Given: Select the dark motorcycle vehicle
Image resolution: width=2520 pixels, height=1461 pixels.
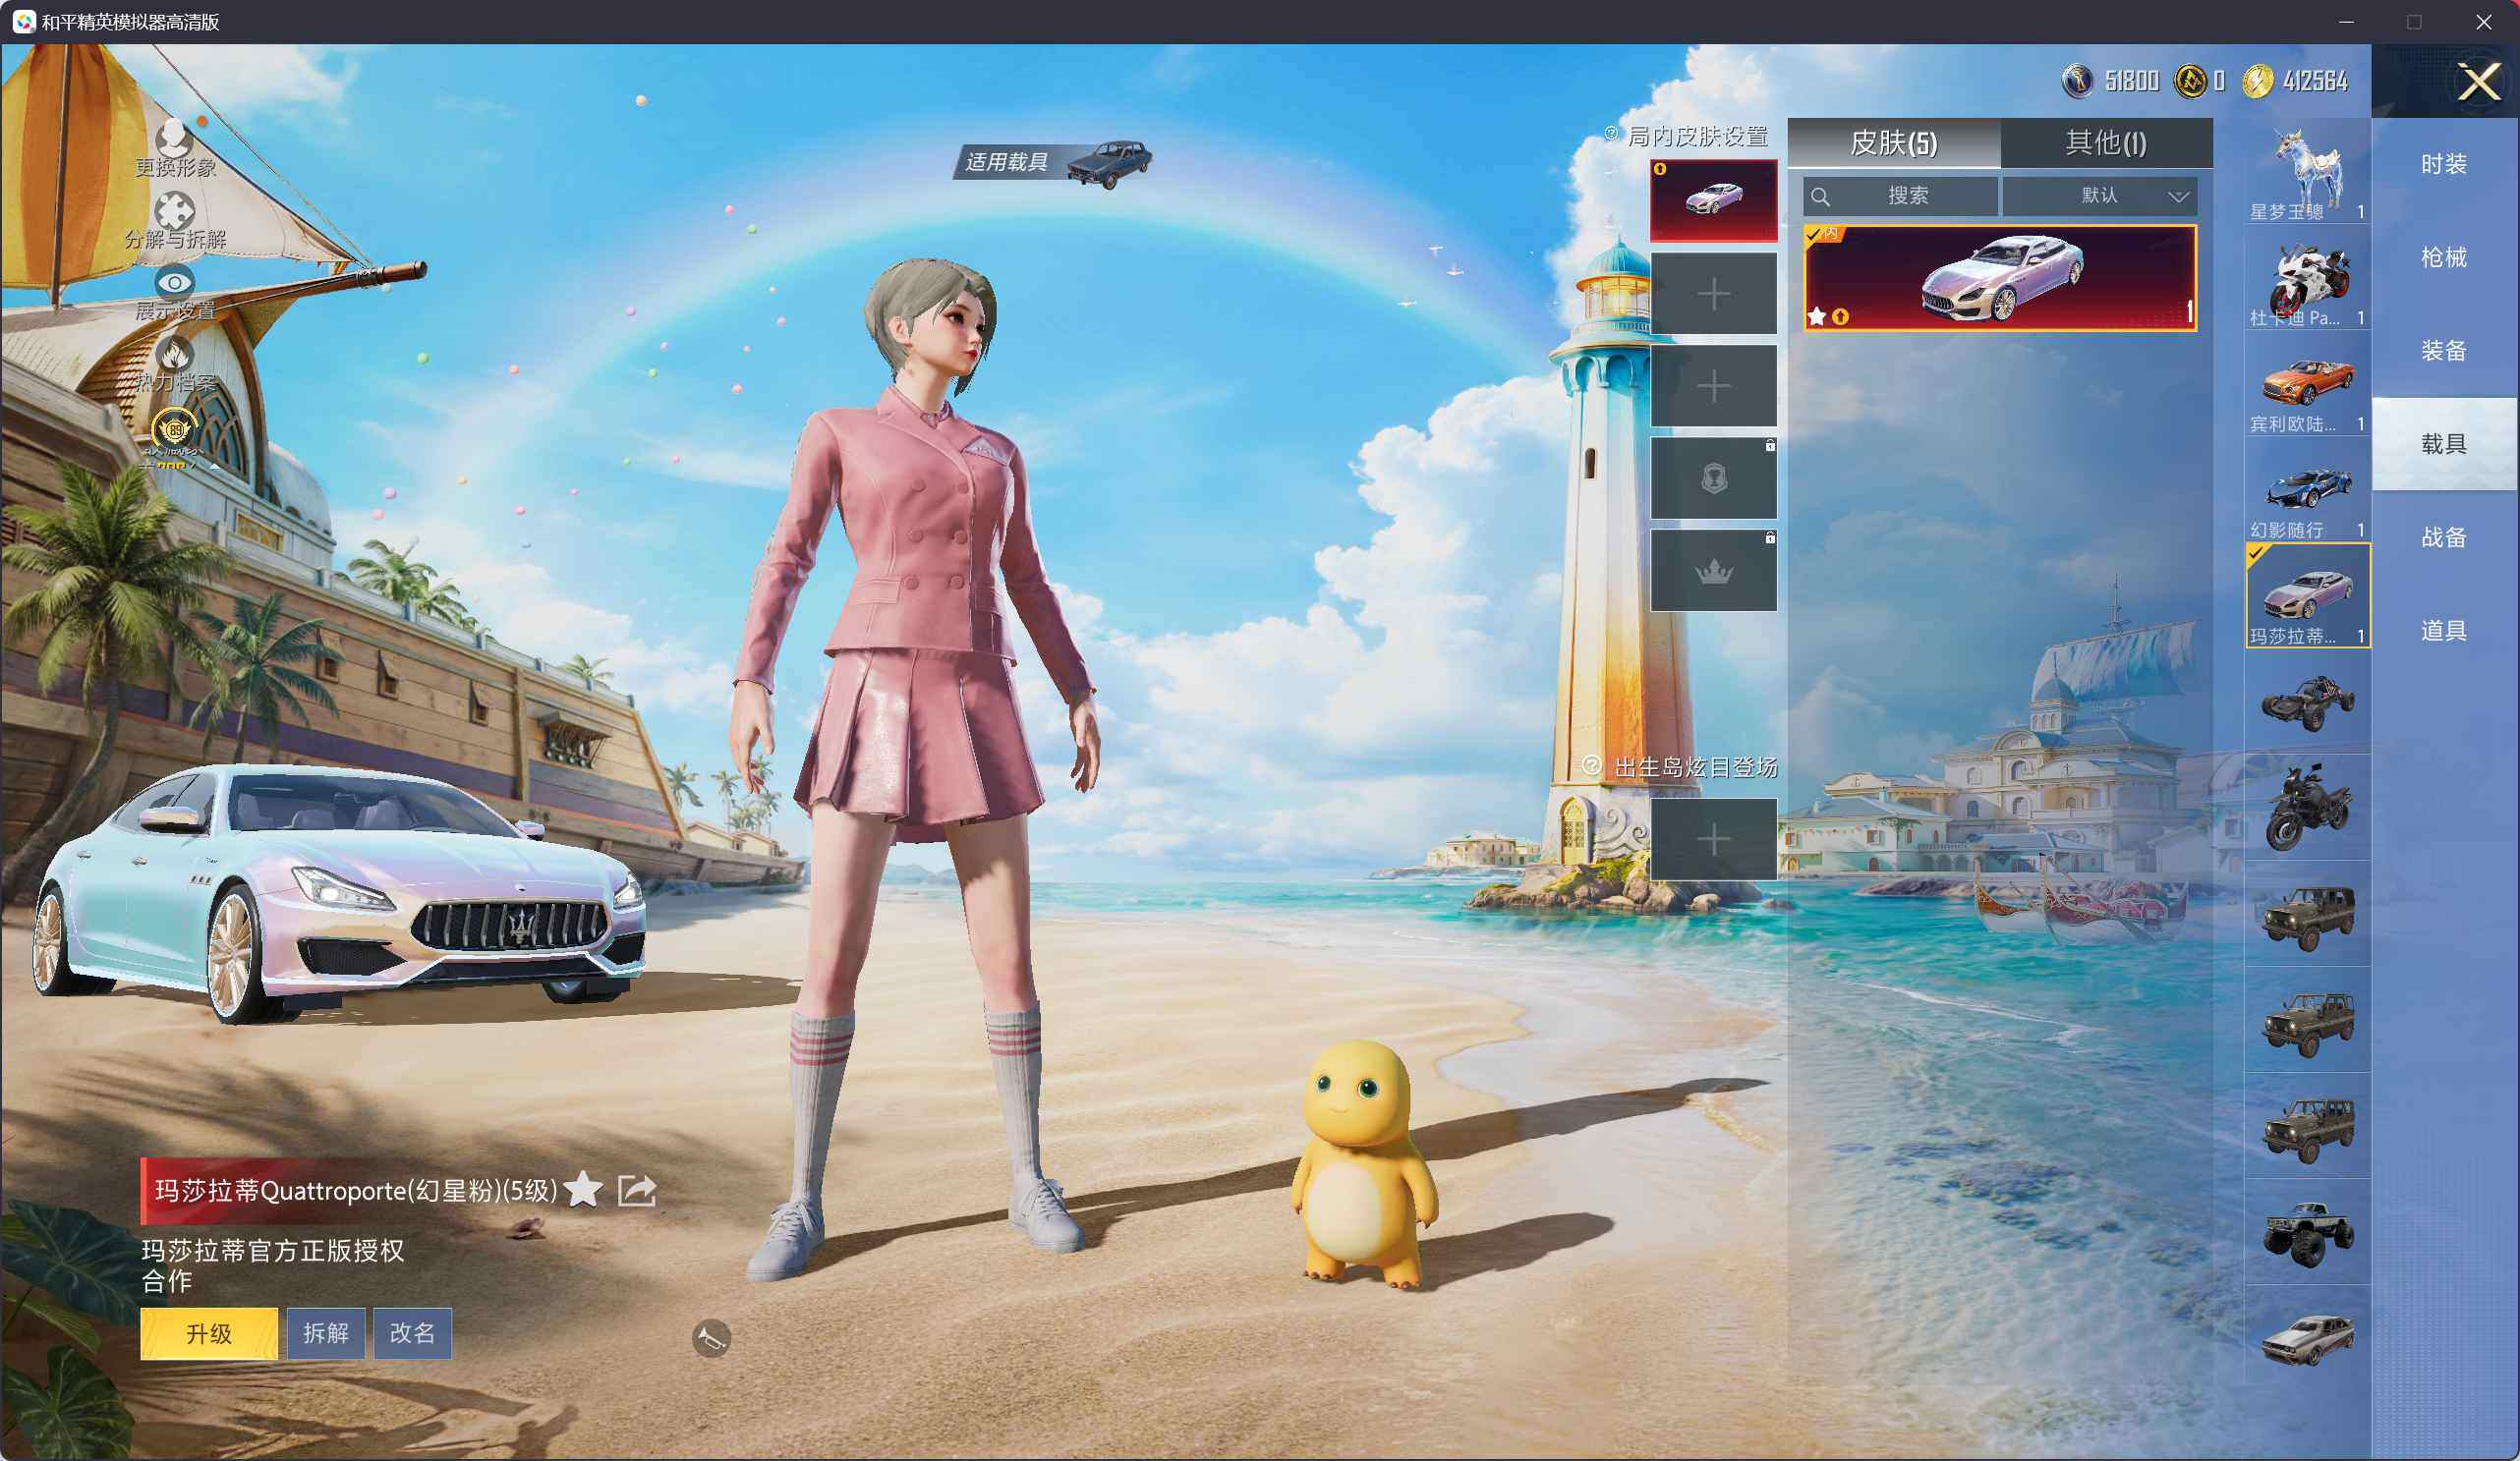Looking at the screenshot, I should 2307,808.
